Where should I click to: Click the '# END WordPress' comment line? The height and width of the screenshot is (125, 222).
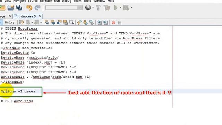click(x=17, y=101)
